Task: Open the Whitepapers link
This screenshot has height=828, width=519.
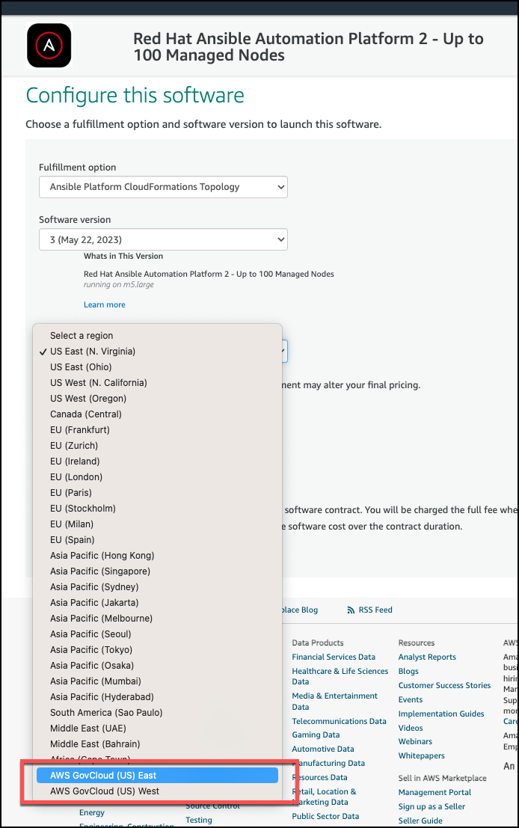Action: [421, 756]
